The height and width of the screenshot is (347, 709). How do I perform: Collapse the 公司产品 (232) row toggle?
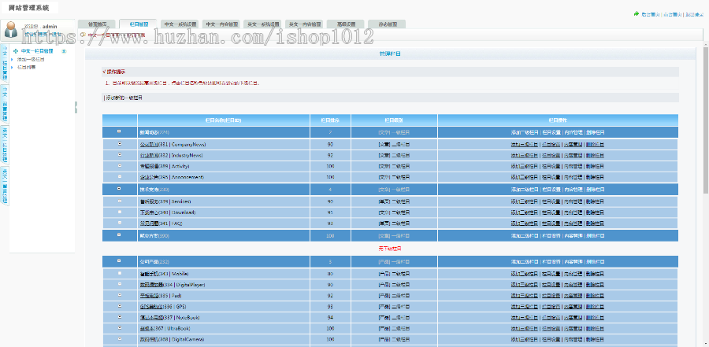click(119, 260)
